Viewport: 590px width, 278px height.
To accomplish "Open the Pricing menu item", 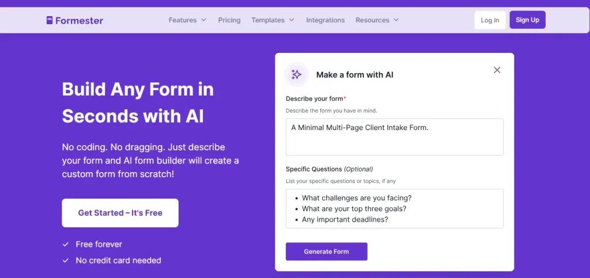I will click(x=229, y=20).
